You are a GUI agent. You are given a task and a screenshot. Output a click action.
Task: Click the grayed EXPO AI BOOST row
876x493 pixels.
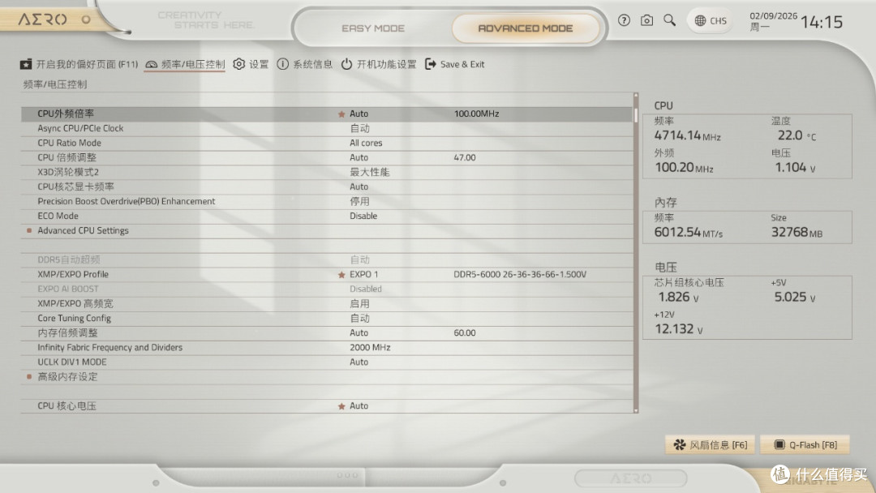(327, 289)
